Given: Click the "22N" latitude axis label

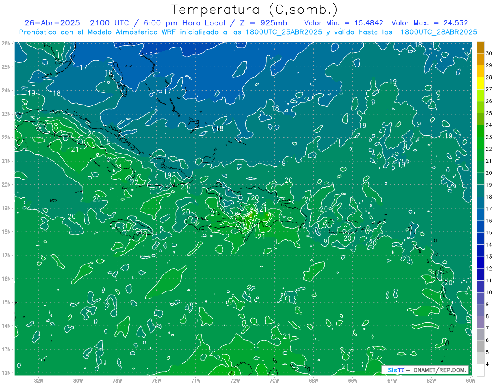Looking at the screenshot, I should point(6,137).
